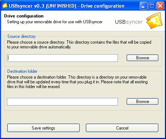Browse for the destination folder
The height and width of the screenshot is (139, 166).
coord(142,102)
